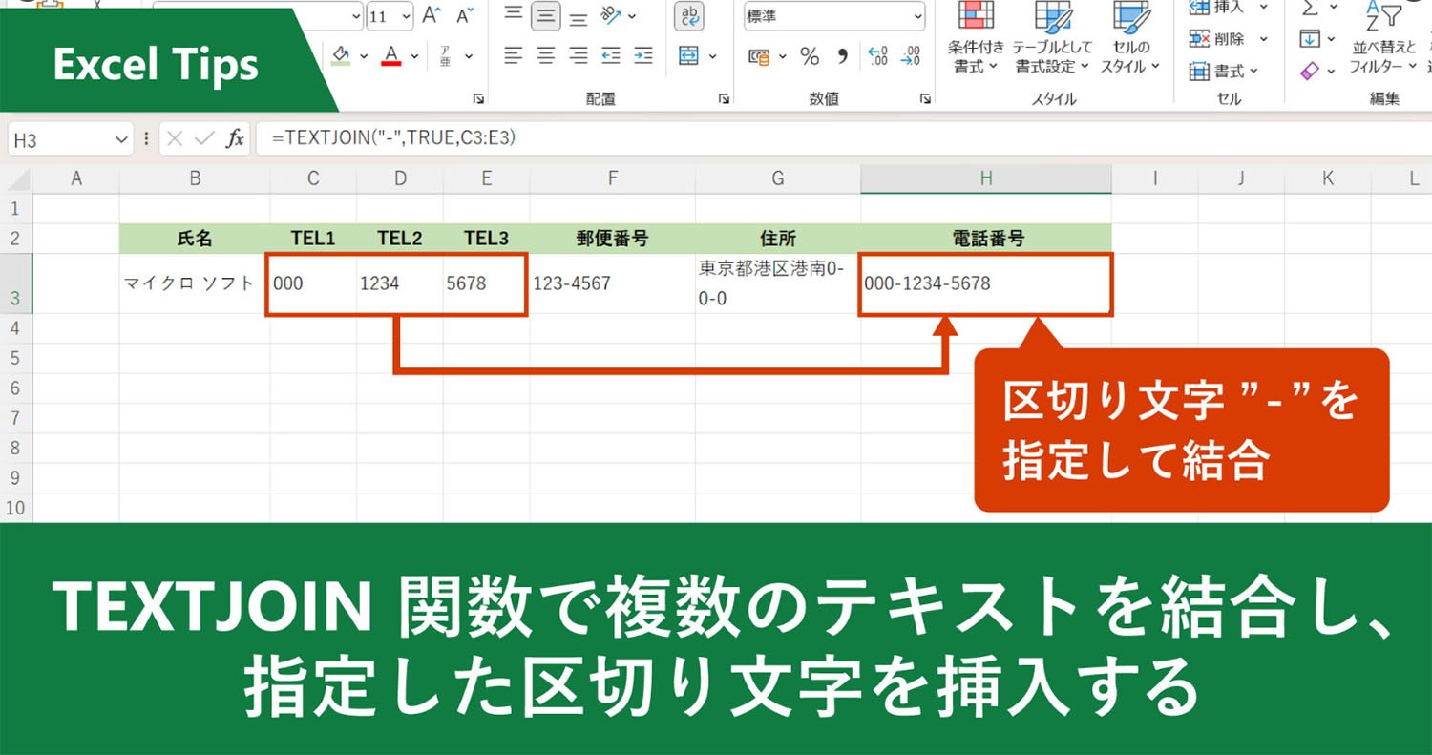Expand the number format dropdown 標準
This screenshot has width=1432, height=755.
coord(834,16)
